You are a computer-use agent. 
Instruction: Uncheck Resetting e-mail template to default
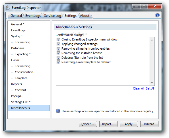click(x=58, y=62)
